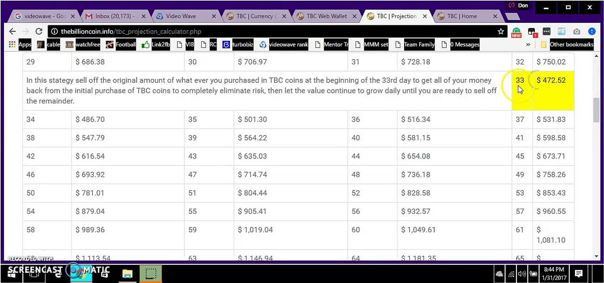Image resolution: width=604 pixels, height=283 pixels.
Task: Open the Wi-Fi network tray icon
Action: pos(511,274)
